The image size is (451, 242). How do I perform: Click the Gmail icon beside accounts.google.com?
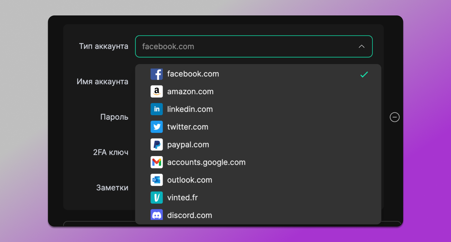click(x=157, y=162)
